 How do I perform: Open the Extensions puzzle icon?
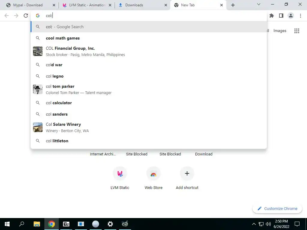(272, 16)
